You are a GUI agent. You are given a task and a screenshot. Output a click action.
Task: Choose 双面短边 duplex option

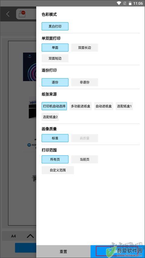(x=55, y=58)
